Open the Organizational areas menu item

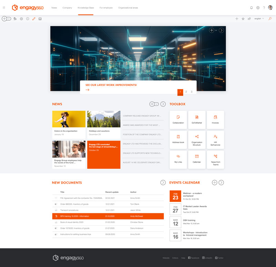pos(128,8)
